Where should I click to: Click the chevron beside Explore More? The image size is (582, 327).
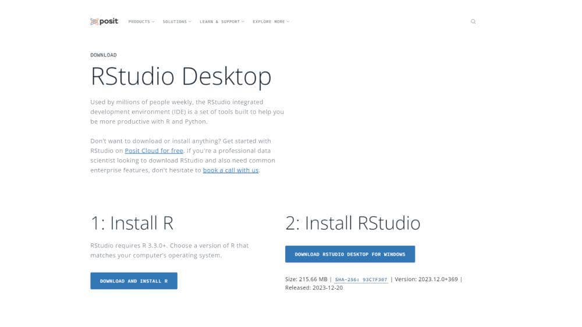288,21
